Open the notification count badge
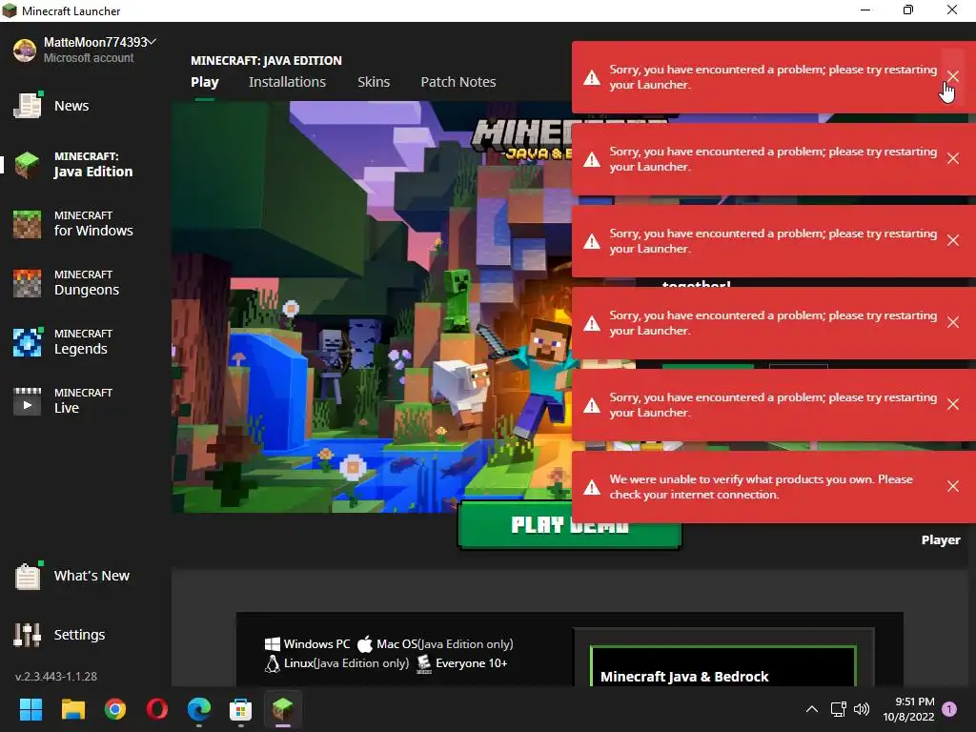This screenshot has width=976, height=732. (x=949, y=709)
